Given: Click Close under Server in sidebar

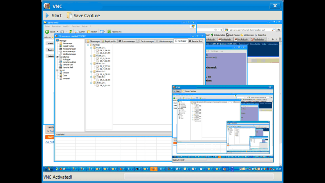Looking at the screenshot, I should click(x=65, y=76).
